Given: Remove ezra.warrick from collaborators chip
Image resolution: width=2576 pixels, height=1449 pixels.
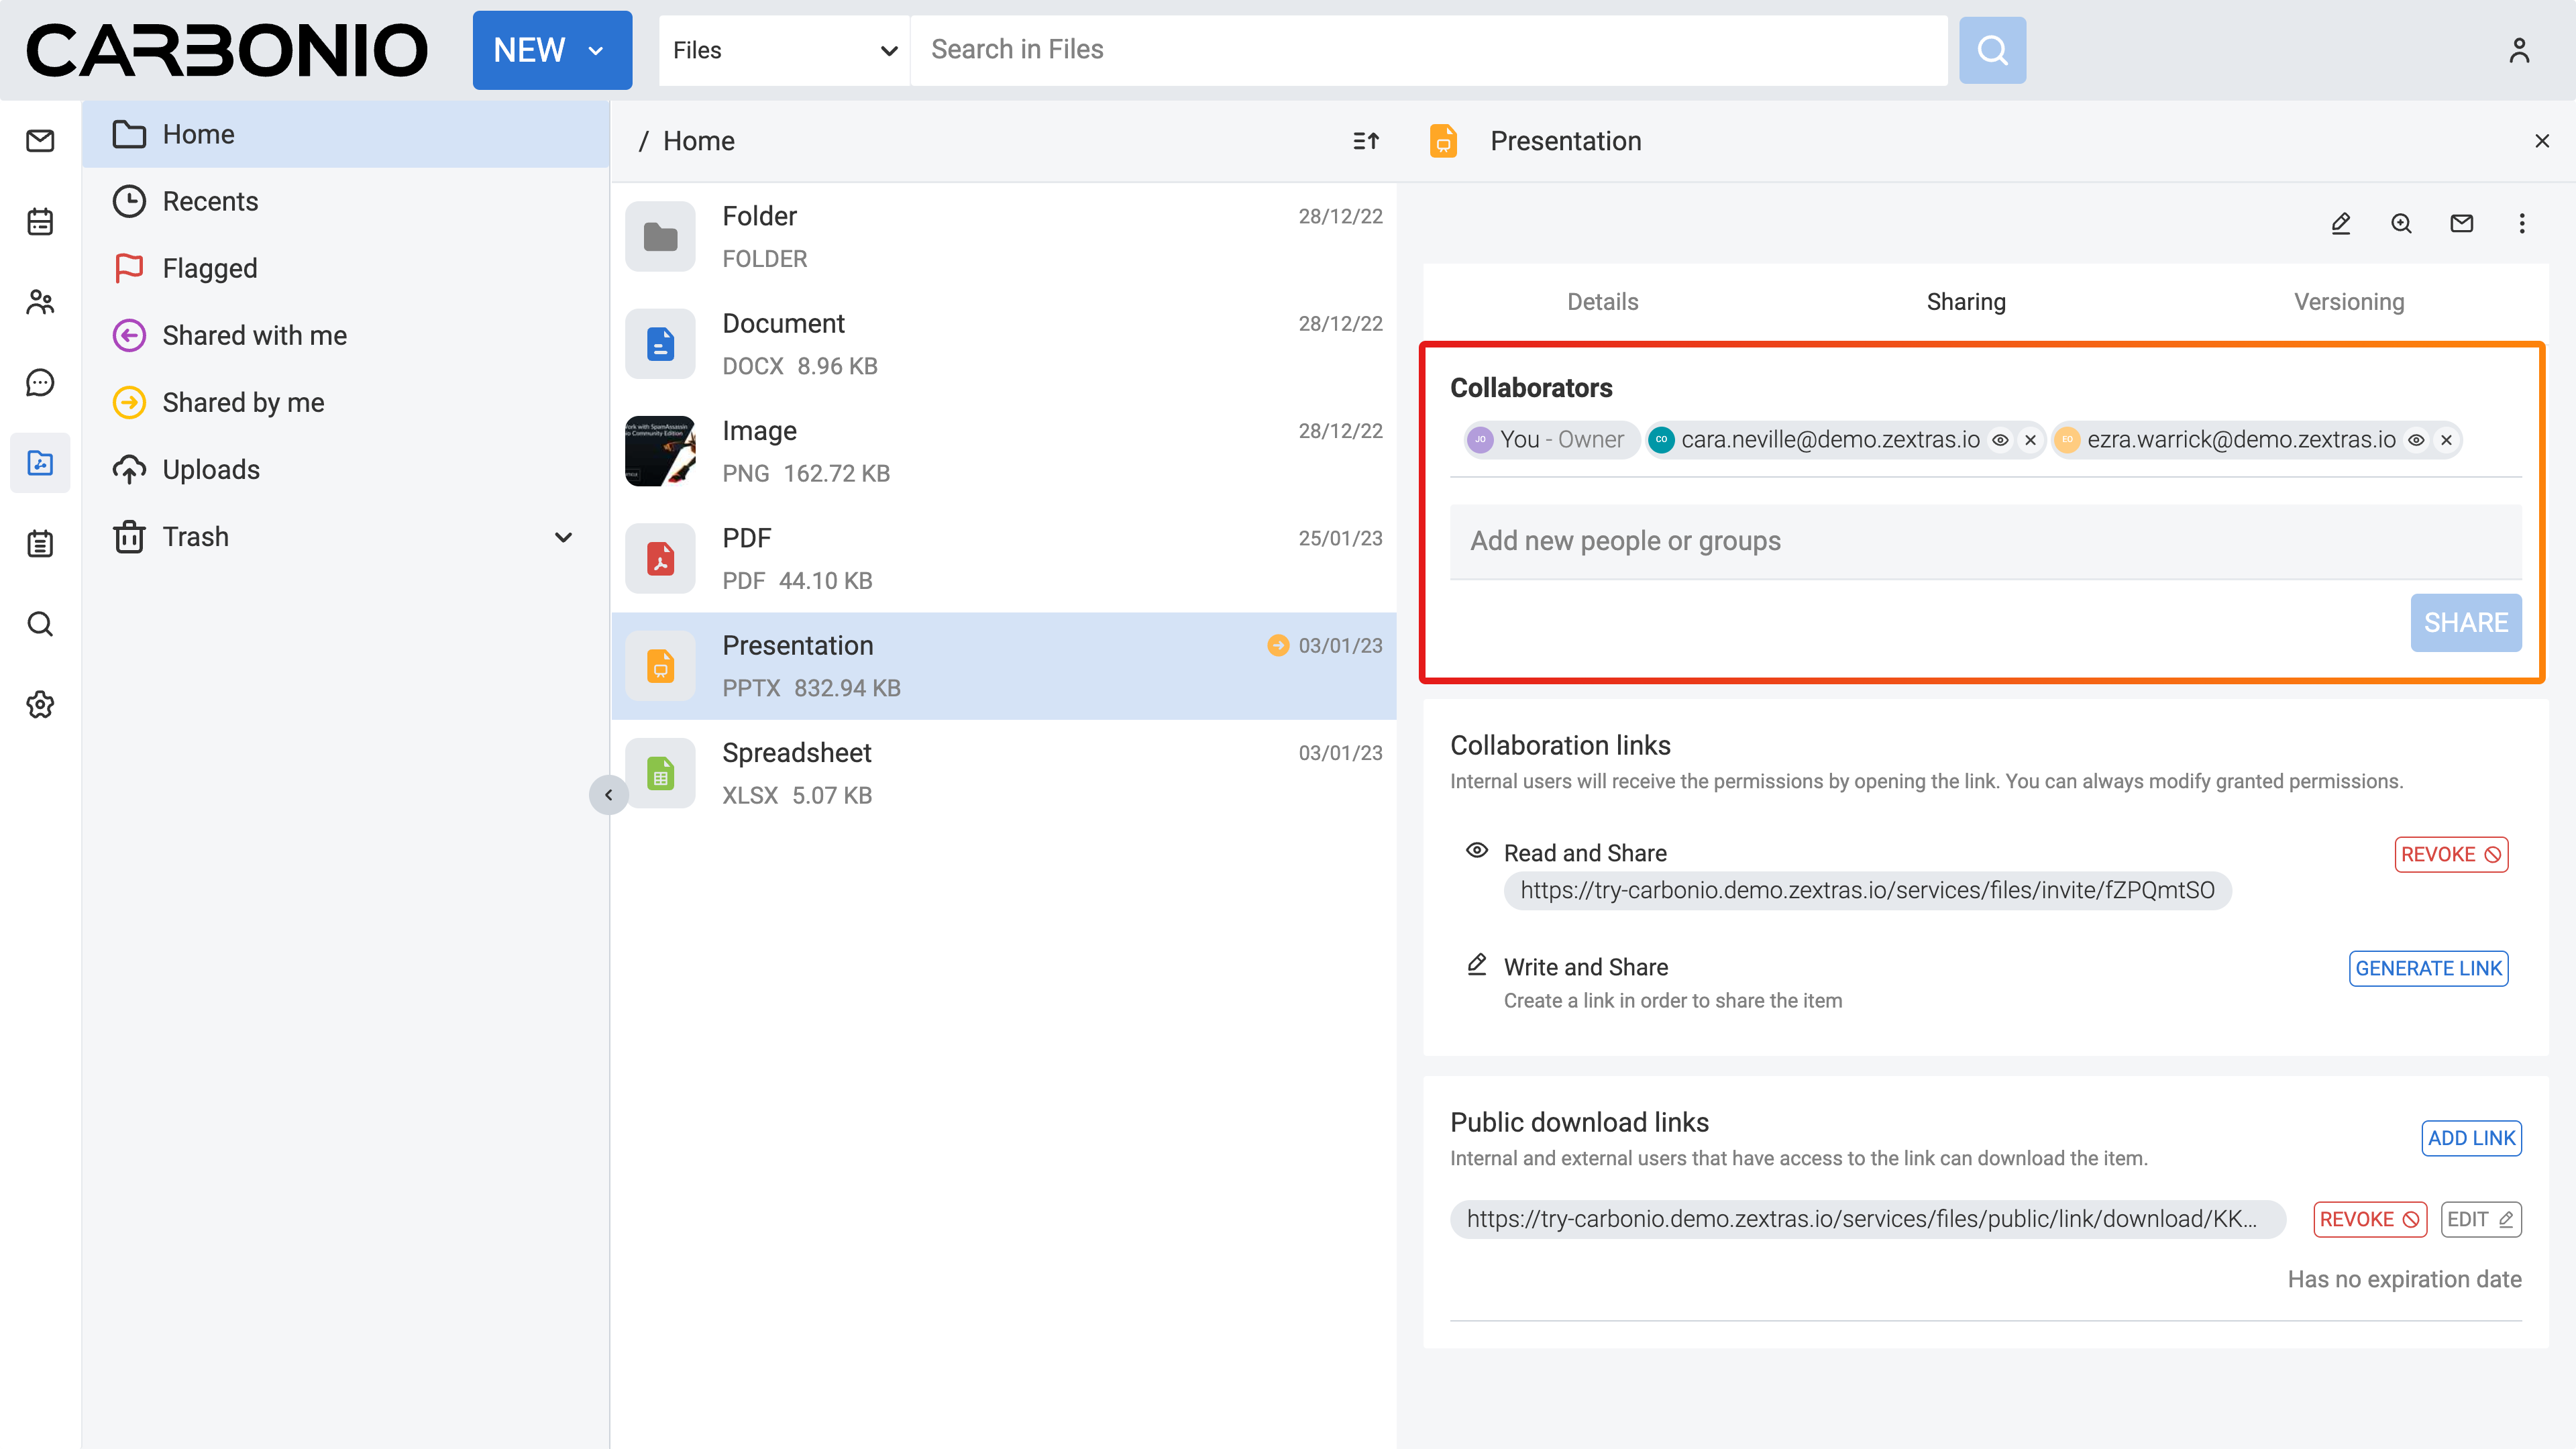Looking at the screenshot, I should tap(2446, 440).
